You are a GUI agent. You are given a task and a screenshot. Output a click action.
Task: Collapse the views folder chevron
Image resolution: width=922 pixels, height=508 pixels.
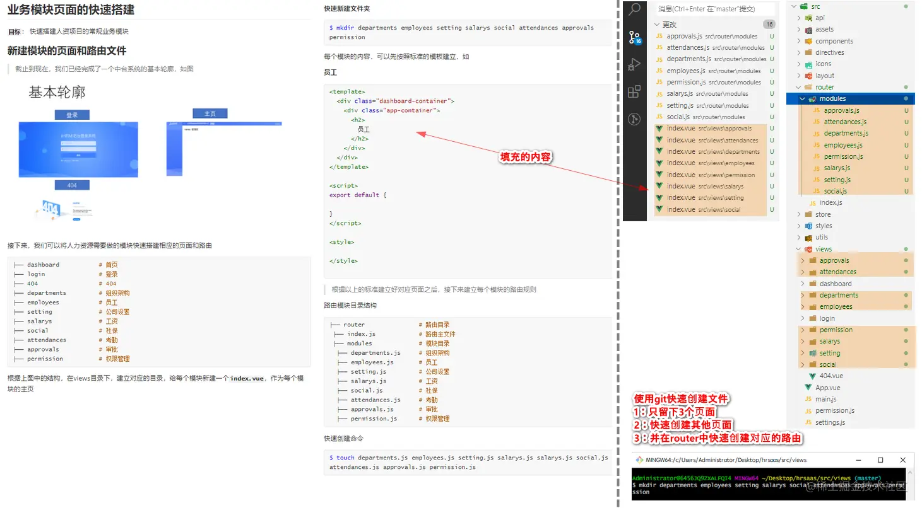tap(799, 249)
